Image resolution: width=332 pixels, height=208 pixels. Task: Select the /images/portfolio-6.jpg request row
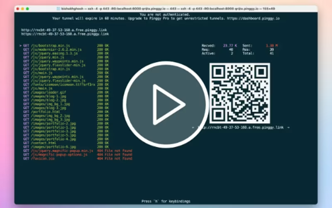66,147
